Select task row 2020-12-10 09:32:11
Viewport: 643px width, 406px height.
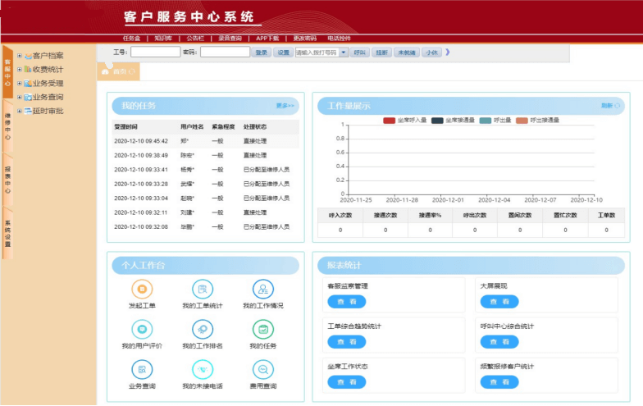pyautogui.click(x=205, y=212)
